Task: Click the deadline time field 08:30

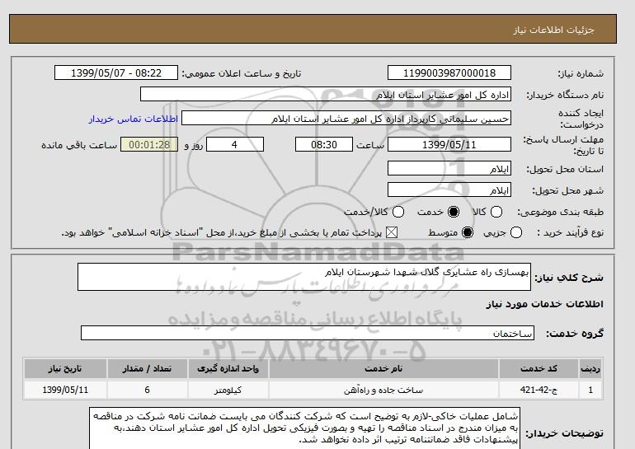Action: (x=324, y=144)
